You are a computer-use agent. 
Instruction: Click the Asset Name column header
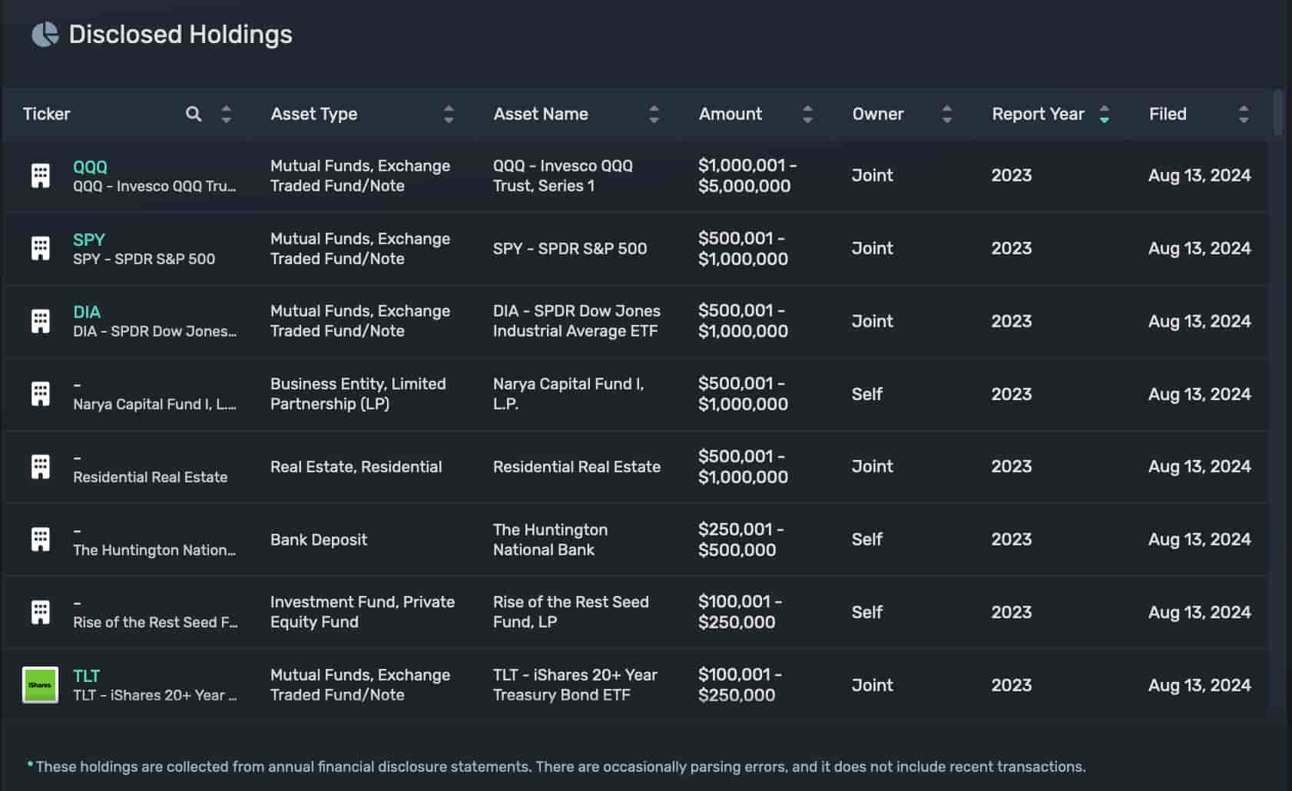541,114
